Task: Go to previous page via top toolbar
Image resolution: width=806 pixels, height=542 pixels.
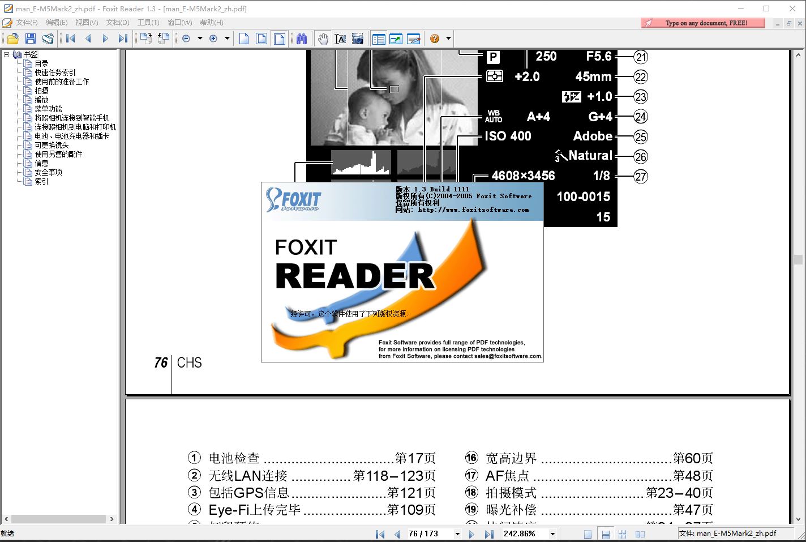Action: tap(88, 39)
